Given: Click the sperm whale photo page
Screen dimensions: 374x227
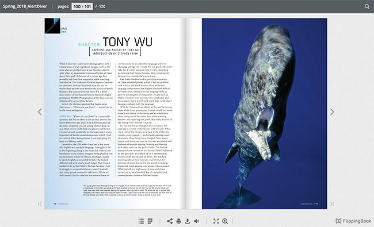Looking at the screenshot, I should tap(264, 114).
